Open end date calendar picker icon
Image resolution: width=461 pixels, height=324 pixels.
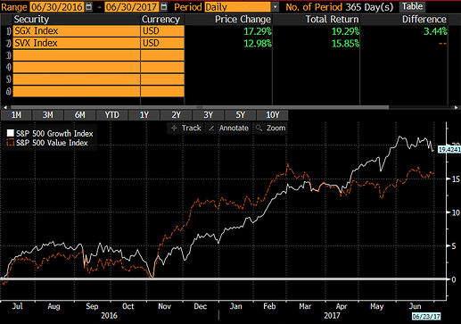pyautogui.click(x=163, y=6)
